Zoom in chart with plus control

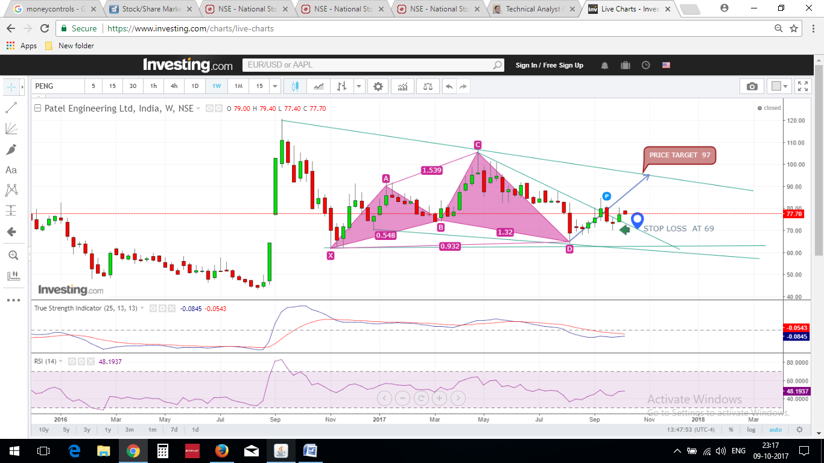tap(440, 398)
